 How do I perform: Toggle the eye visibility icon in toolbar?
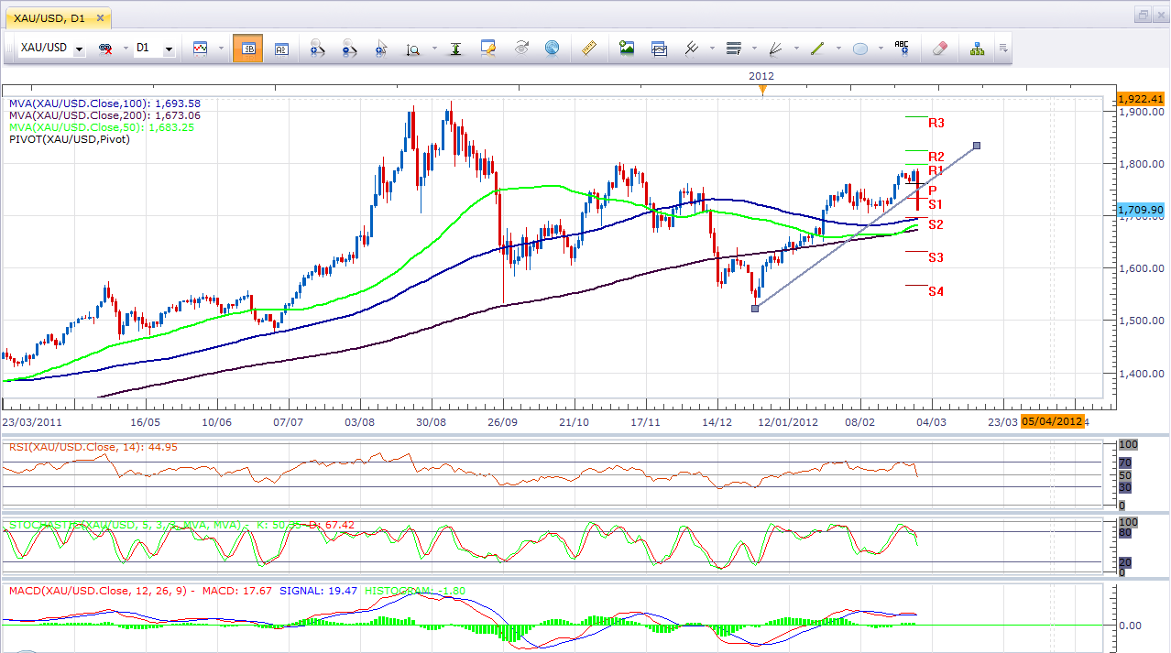(521, 48)
